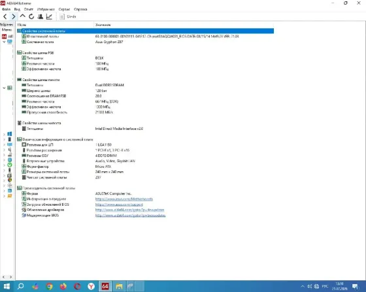Click the Отчёт report button in the toolbar
This screenshot has width=366, height=292.
click(x=68, y=16)
